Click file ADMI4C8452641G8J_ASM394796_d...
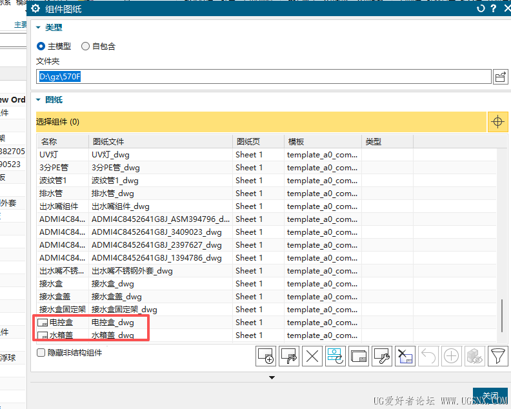 pyautogui.click(x=161, y=219)
